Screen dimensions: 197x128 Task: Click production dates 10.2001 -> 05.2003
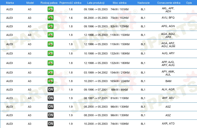click(x=96, y=81)
